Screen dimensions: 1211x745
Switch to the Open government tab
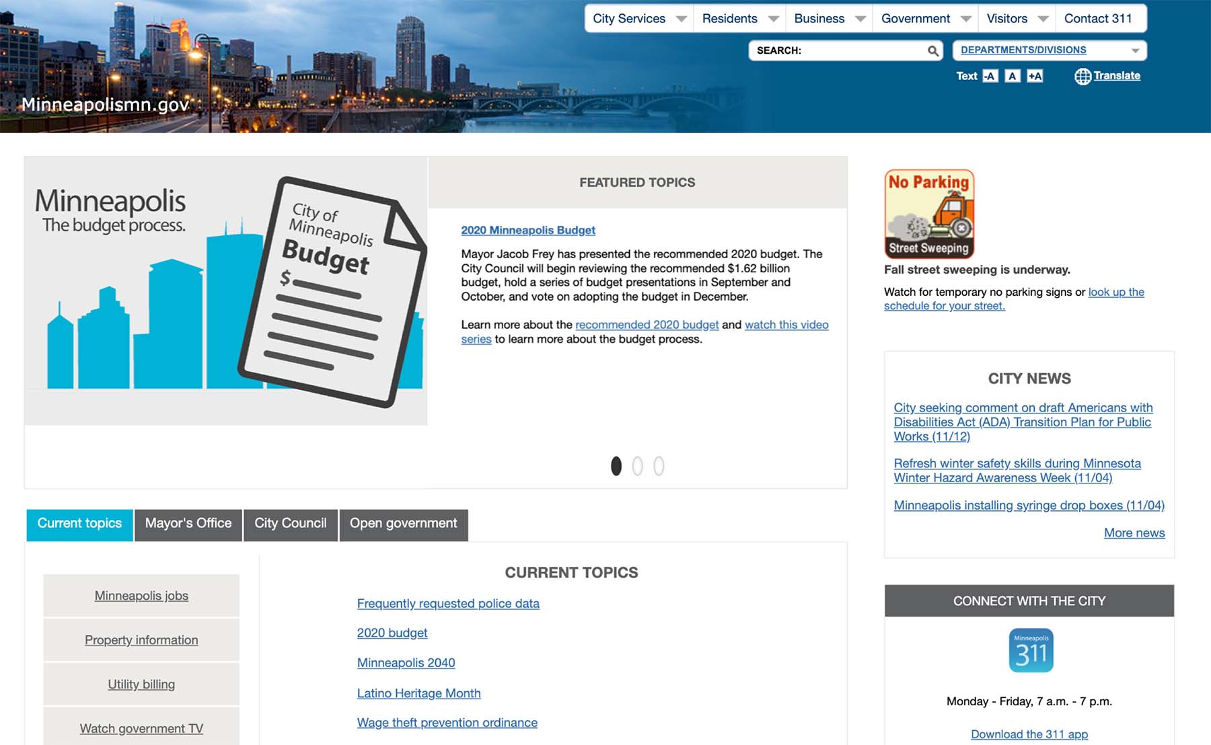[404, 524]
